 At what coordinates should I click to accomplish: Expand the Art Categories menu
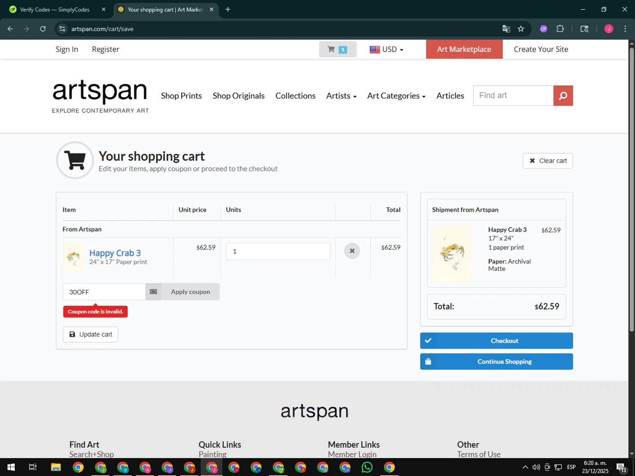point(396,96)
